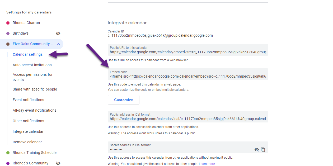Click the Calendar ID value text
The width and height of the screenshot is (333, 166).
pyautogui.click(x=160, y=36)
